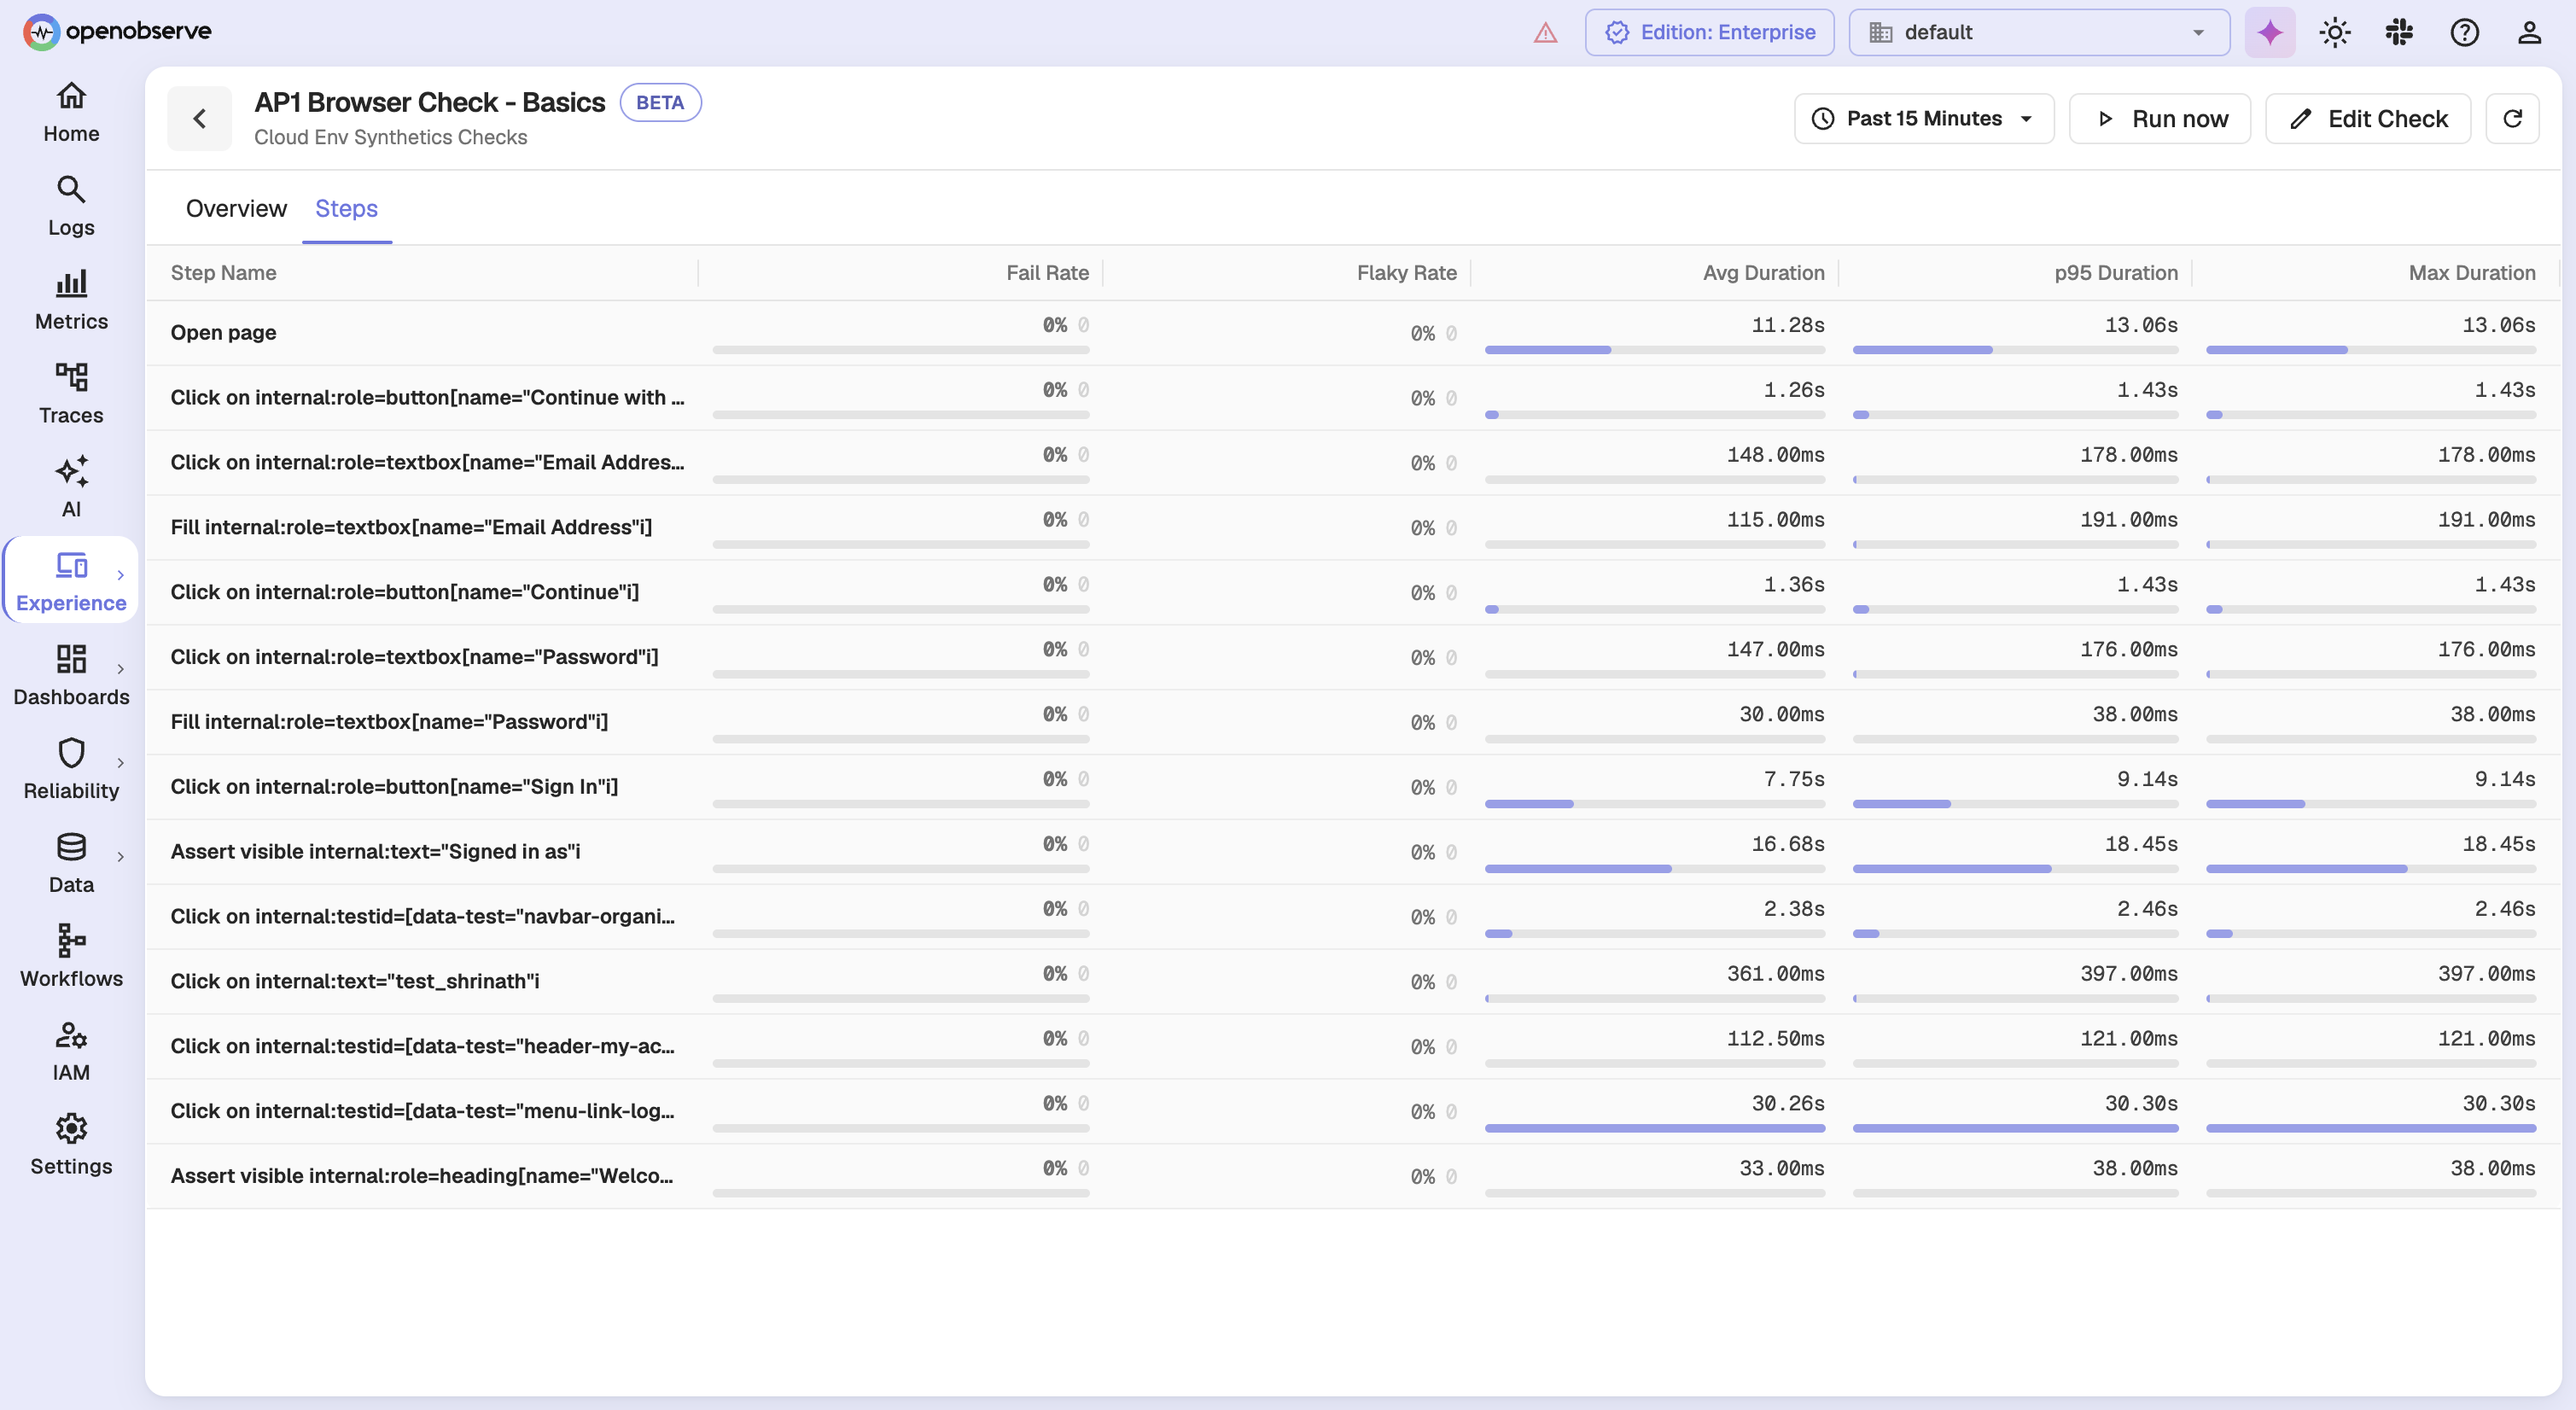Click the 7.75s avg duration value

1794,780
